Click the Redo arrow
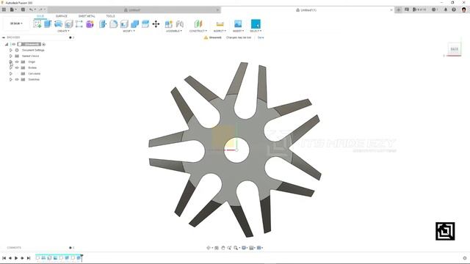Screen dimensions: 470x264 [41, 10]
